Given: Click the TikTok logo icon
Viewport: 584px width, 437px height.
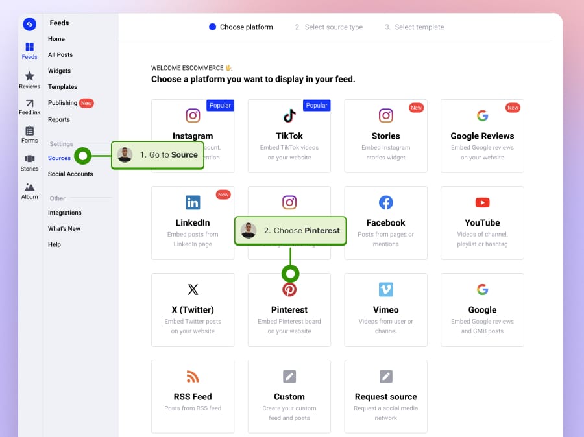Looking at the screenshot, I should 289,115.
